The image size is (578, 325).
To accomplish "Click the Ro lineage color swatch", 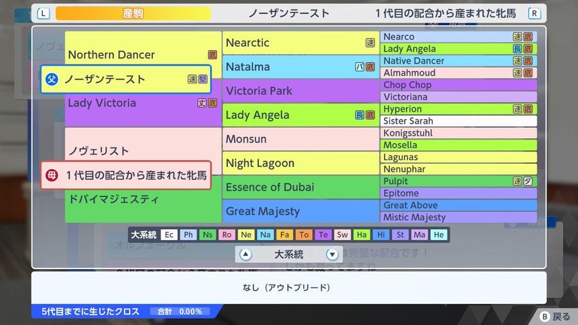I will pyautogui.click(x=227, y=234).
